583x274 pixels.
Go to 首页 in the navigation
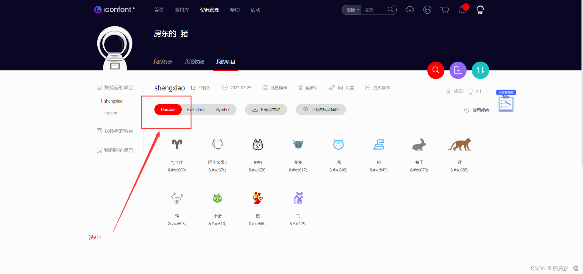pos(159,10)
